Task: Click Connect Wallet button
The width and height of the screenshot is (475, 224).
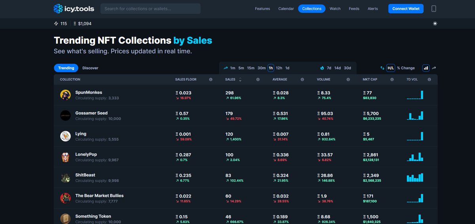Action: [406, 9]
